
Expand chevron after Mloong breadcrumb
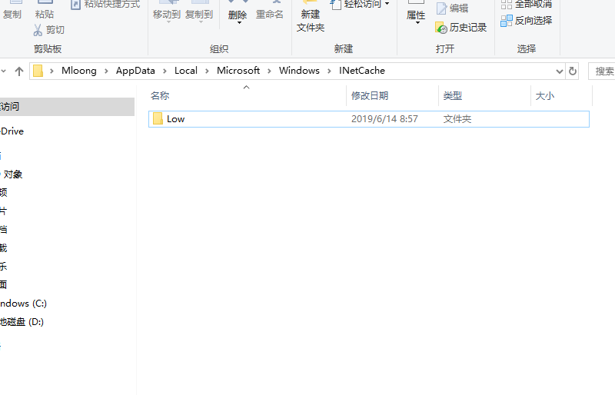tap(106, 71)
